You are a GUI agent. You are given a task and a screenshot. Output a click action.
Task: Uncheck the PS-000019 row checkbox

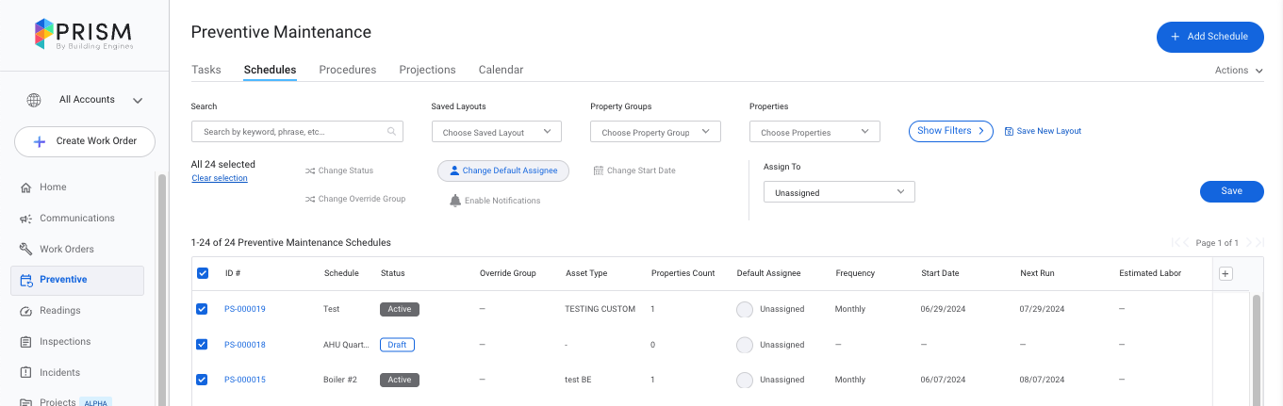(203, 309)
